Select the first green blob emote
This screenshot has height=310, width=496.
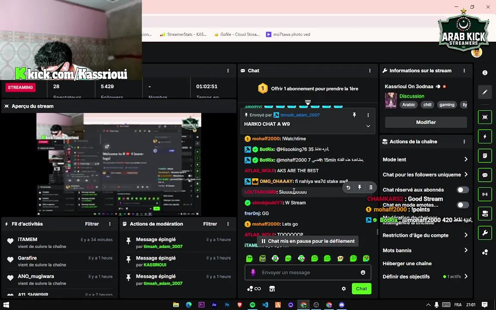[249, 258]
